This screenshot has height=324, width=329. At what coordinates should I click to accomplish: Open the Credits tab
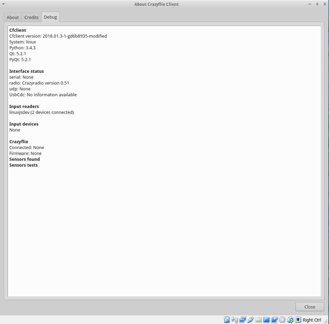click(31, 17)
